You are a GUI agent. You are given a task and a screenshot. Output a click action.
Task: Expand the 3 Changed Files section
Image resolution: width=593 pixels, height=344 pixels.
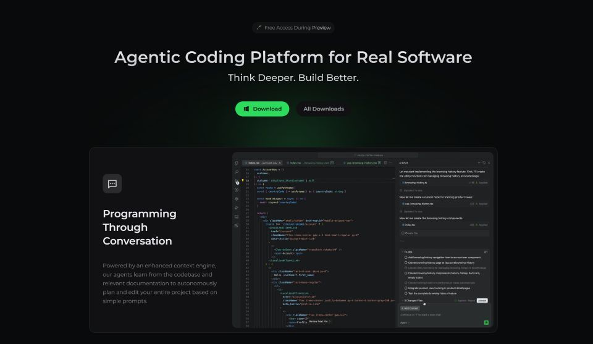(412, 301)
